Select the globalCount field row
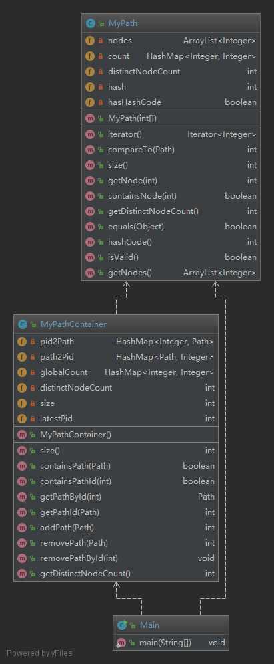The width and height of the screenshot is (274, 664). pos(116,372)
